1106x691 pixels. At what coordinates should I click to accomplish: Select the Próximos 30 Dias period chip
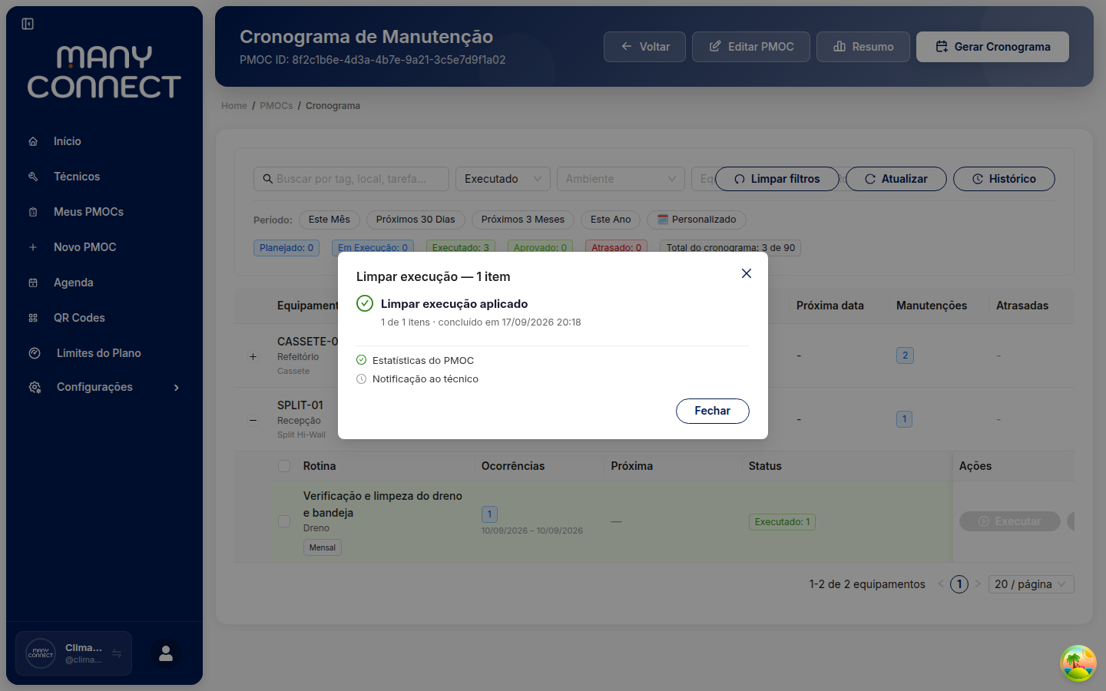click(x=416, y=220)
